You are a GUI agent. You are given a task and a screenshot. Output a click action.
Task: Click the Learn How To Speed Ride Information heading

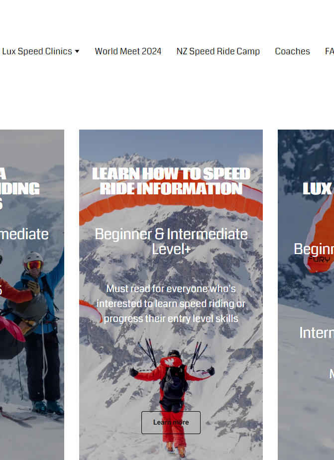171,181
